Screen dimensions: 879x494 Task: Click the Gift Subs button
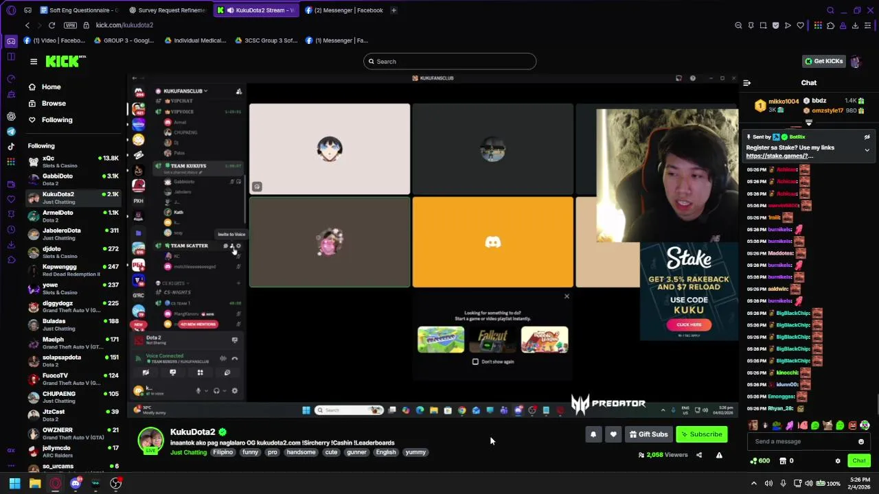648,434
